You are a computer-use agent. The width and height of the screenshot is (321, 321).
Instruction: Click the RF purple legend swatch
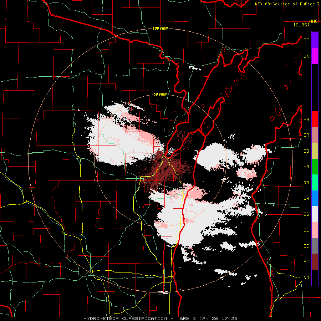(x=315, y=40)
